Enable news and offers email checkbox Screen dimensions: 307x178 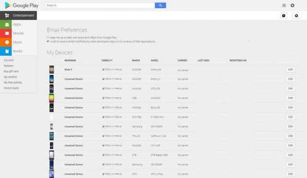[48, 37]
